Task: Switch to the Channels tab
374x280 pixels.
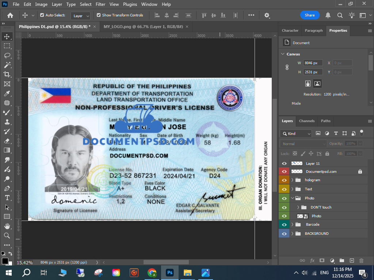Action: (x=306, y=121)
